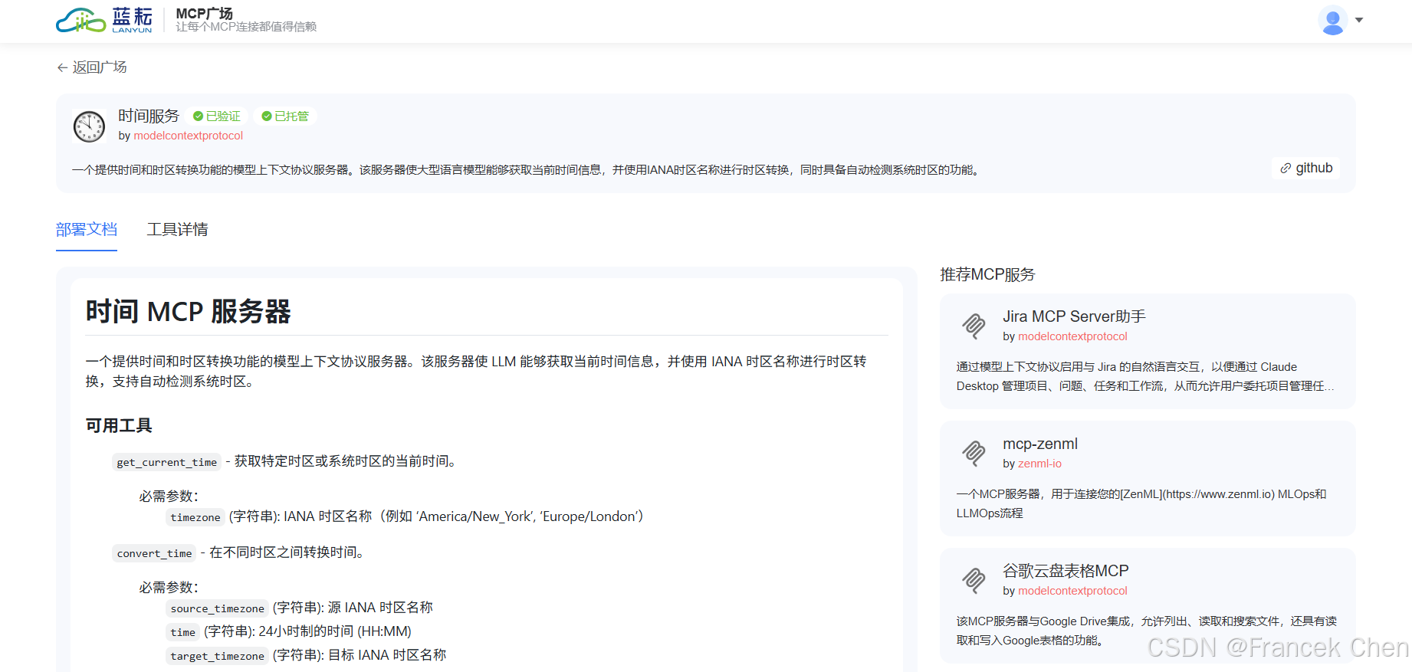1412x672 pixels.
Task: Click the 已验证 verified badge
Action: [x=217, y=116]
